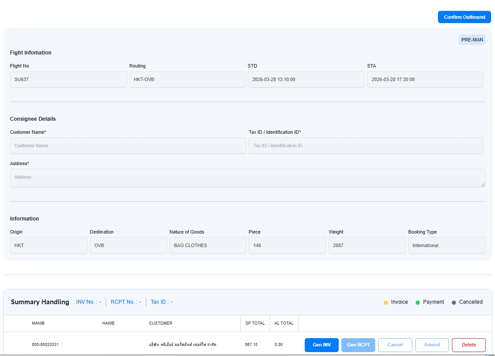The width and height of the screenshot is (495, 356).
Task: Click the yellow Invoice legend dot
Action: [386, 302]
